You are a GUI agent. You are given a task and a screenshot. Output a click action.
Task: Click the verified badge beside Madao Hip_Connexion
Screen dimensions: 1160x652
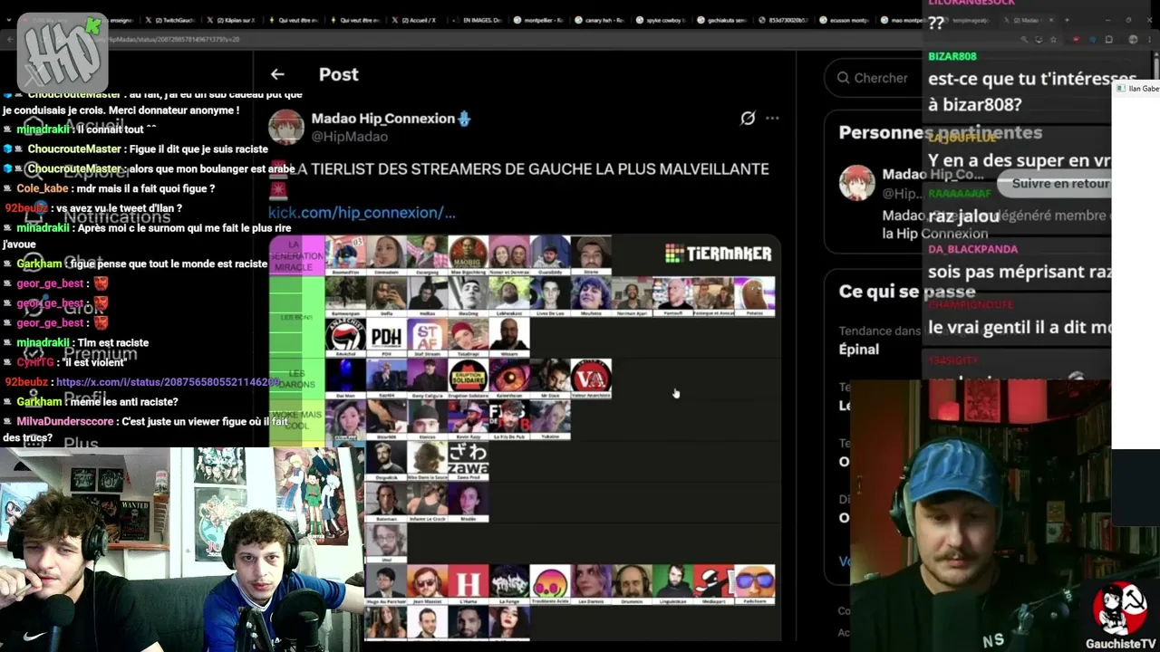(x=464, y=119)
